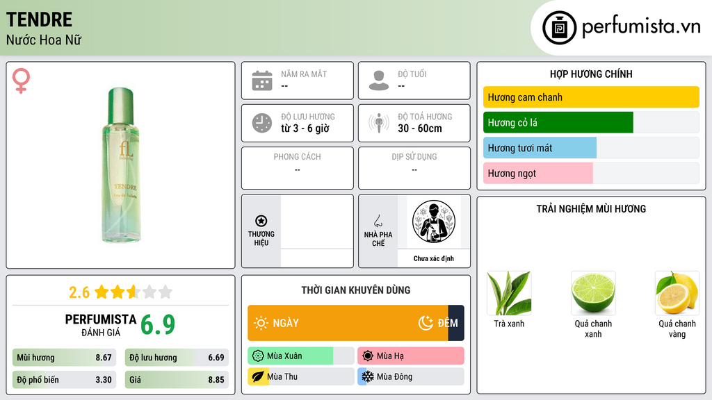Click the clock icon beside Độ lưu hương
This screenshot has height=400, width=712.
262,123
